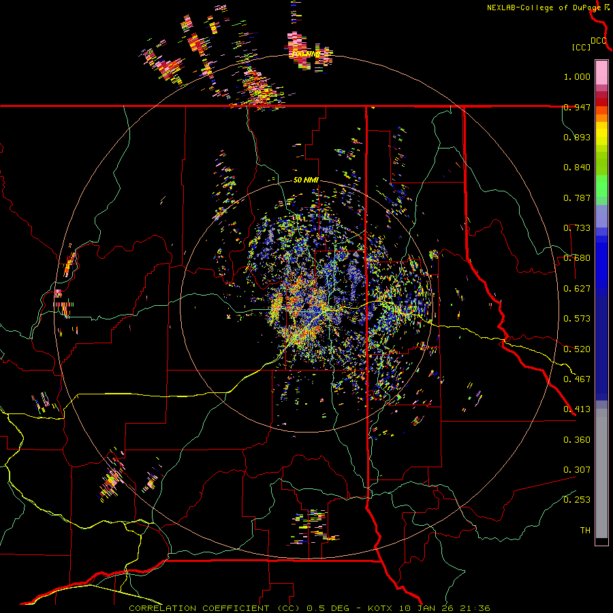This screenshot has width=613, height=613.
Task: Click the 50 NMI range ring label
Action: tap(306, 180)
